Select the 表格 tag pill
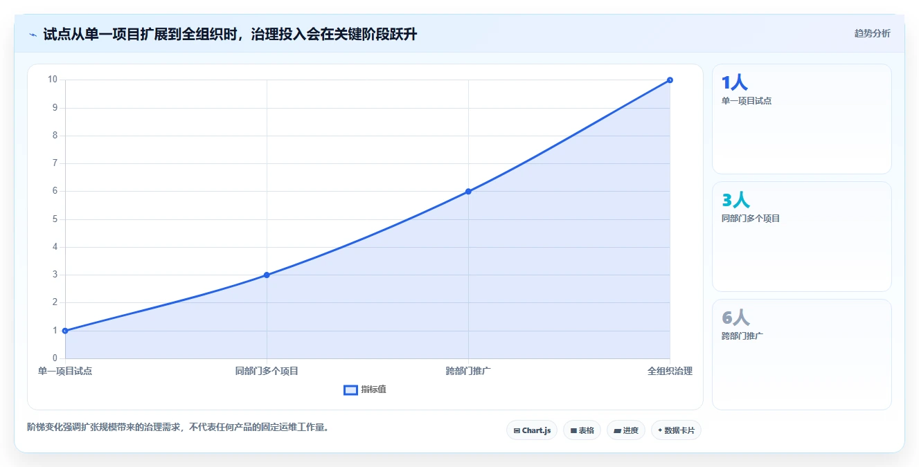 (582, 430)
